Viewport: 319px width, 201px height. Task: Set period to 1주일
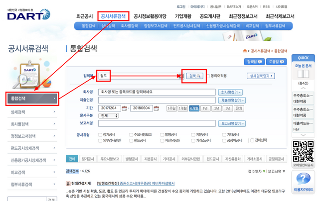(x=171, y=108)
